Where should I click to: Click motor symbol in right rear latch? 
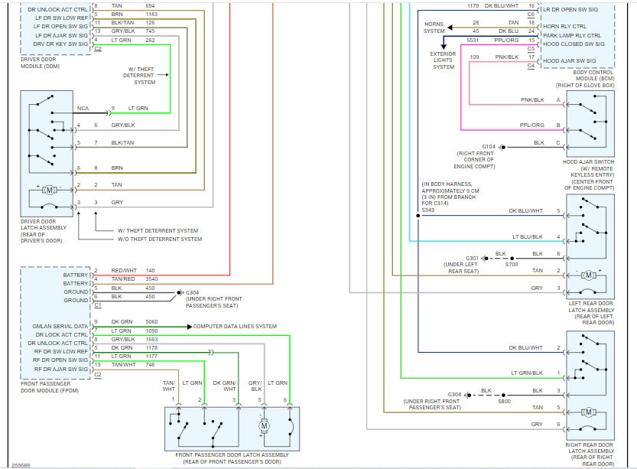pyautogui.click(x=588, y=412)
